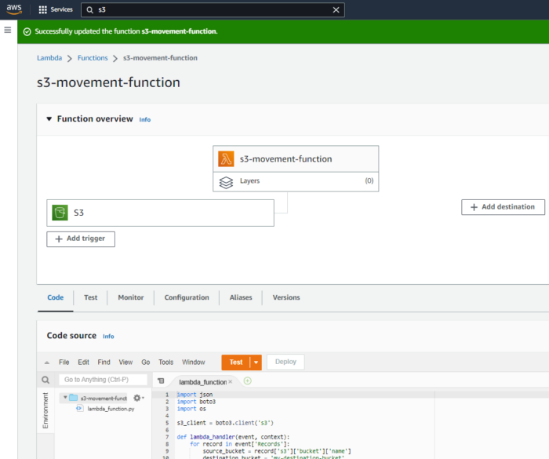The height and width of the screenshot is (459, 549).
Task: Click the Layers (0) row
Action: [296, 182]
